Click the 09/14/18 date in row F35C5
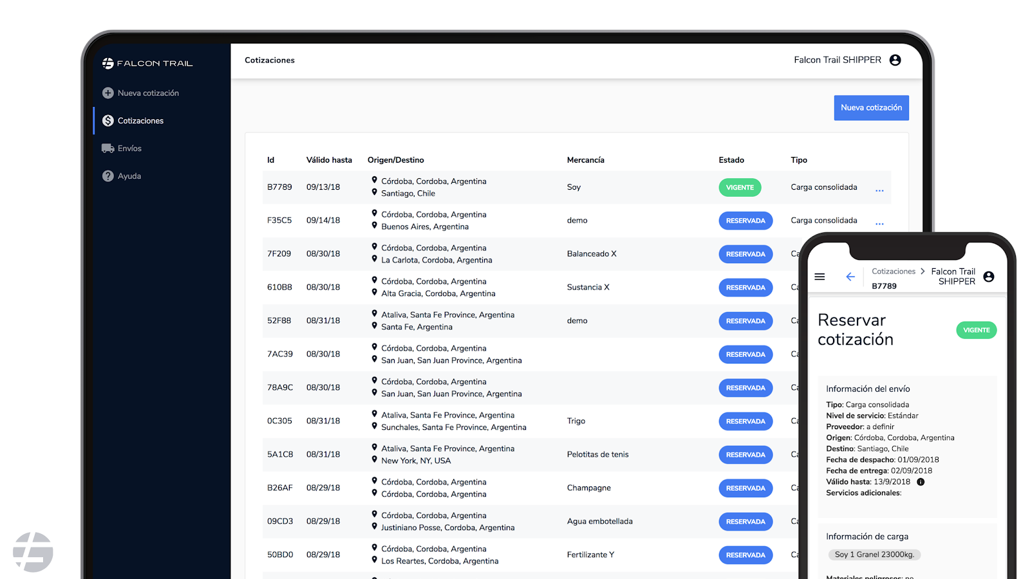 (323, 221)
